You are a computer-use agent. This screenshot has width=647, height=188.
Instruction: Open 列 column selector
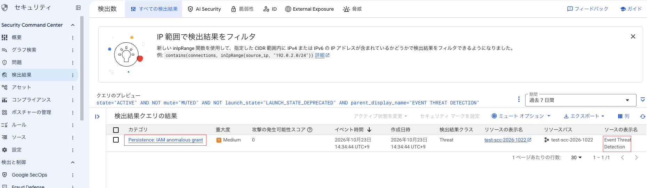tap(624, 116)
